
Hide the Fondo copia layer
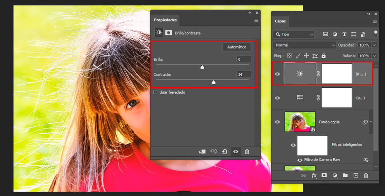coord(277,122)
